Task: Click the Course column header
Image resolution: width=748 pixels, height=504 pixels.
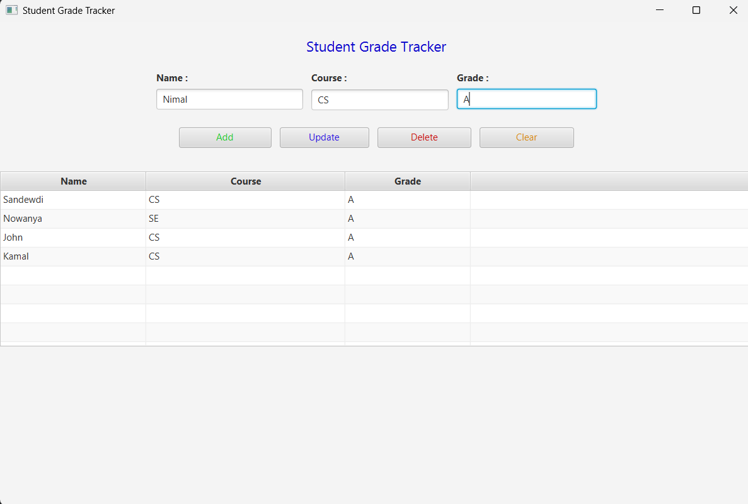Action: point(245,181)
